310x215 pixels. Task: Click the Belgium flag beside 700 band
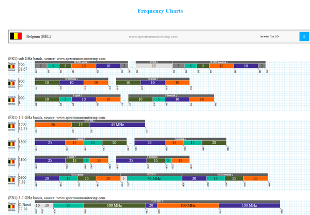tap(11, 67)
